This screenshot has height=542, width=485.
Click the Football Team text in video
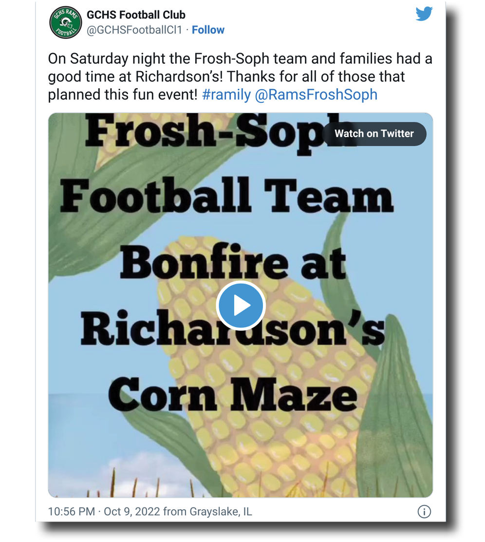pos(226,197)
